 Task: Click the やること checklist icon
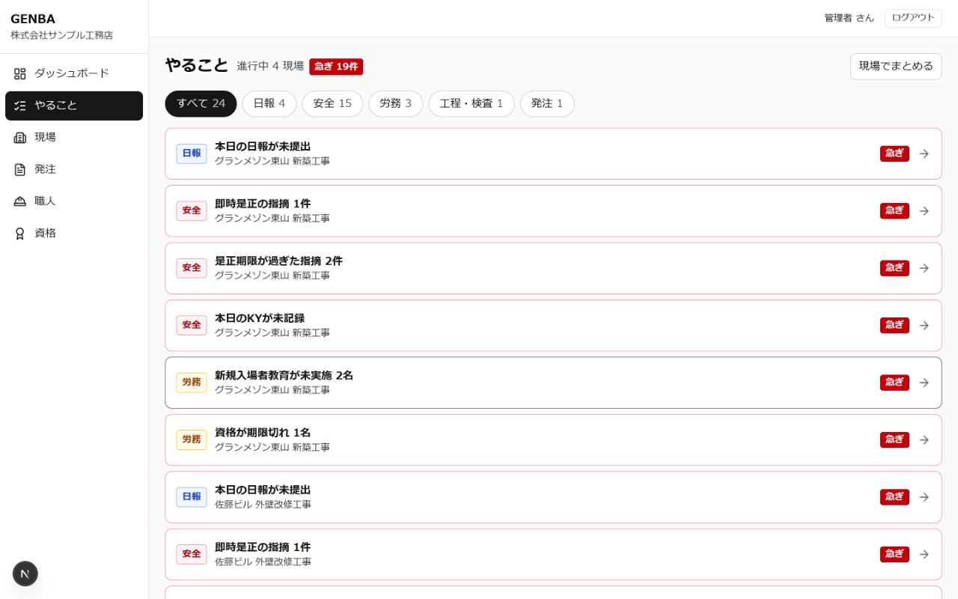click(x=20, y=106)
